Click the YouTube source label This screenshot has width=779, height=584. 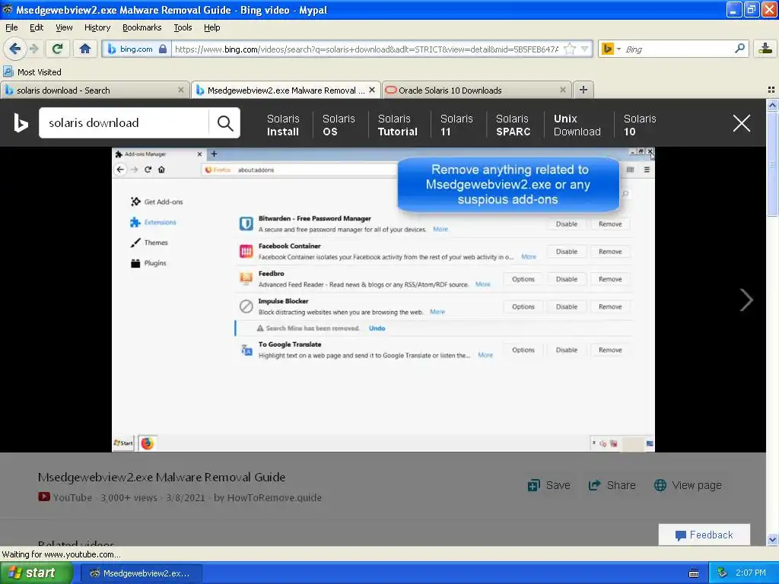[65, 497]
